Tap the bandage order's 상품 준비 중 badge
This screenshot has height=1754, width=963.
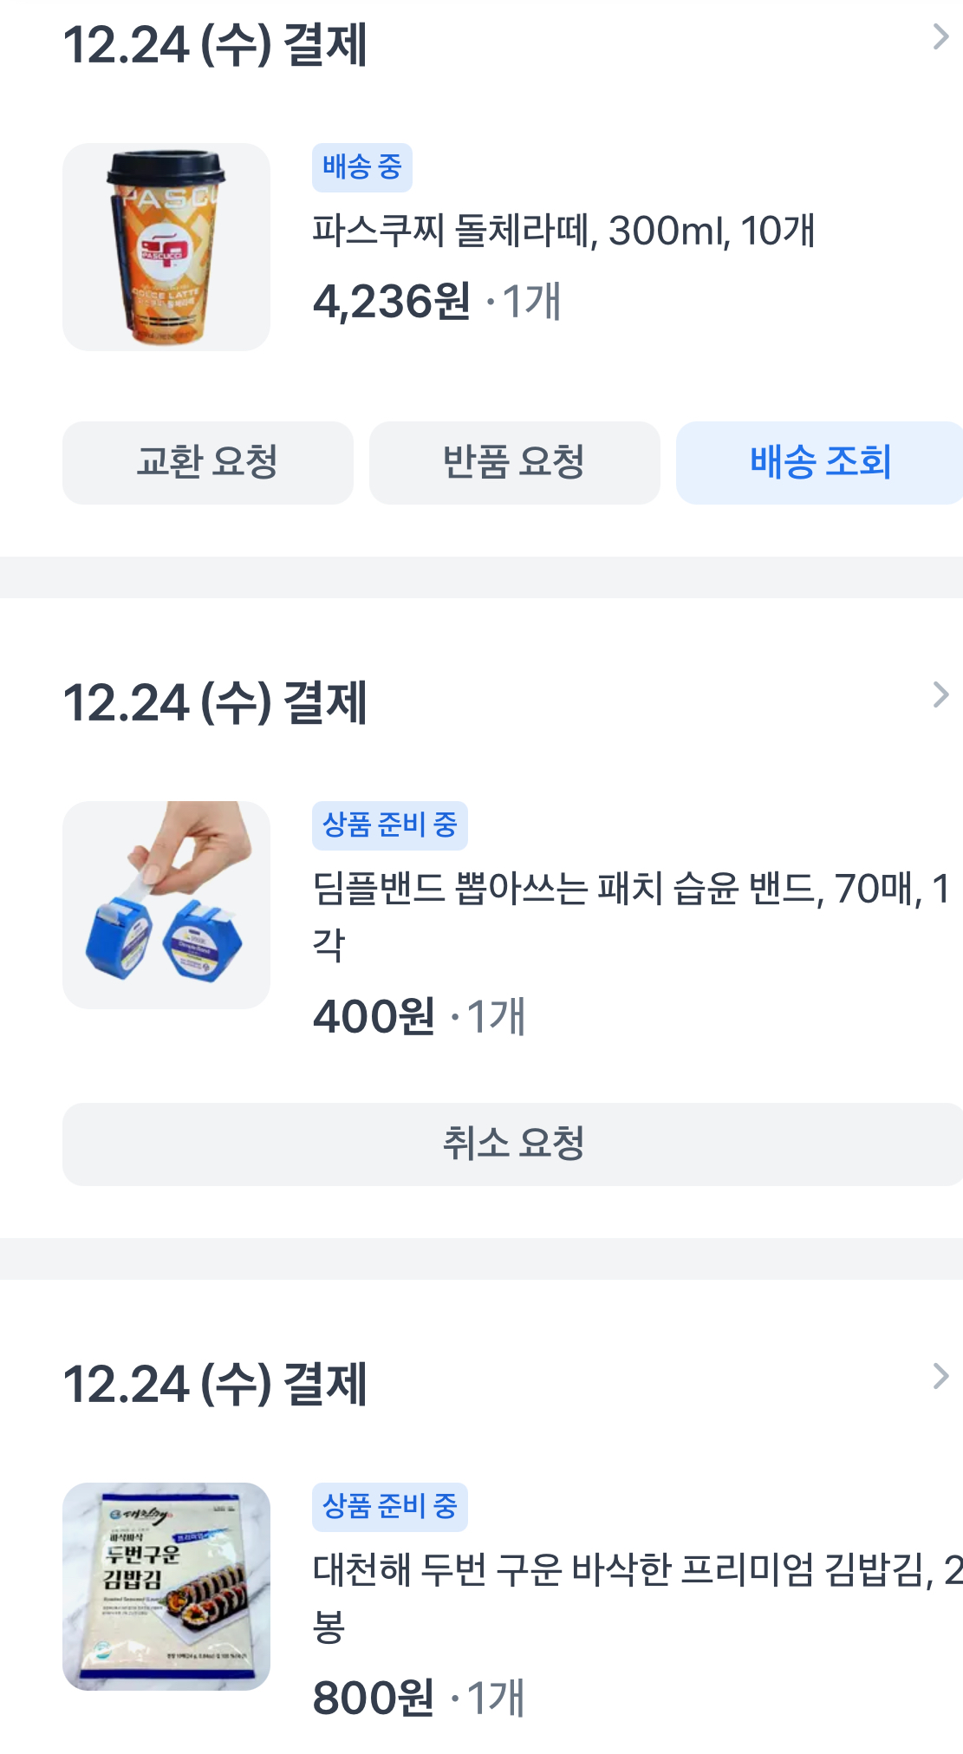pos(389,825)
